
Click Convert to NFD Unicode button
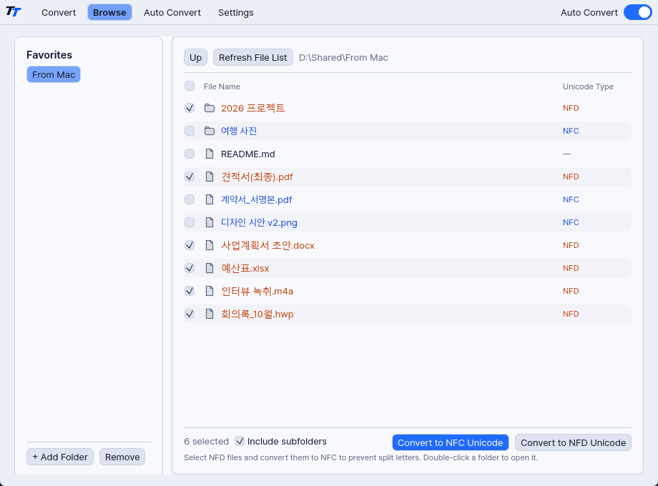pyautogui.click(x=573, y=443)
